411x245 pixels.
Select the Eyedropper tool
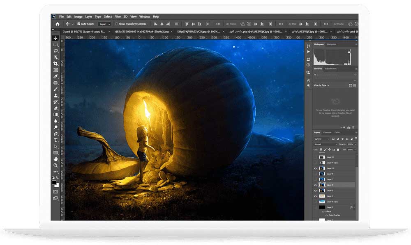pyautogui.click(x=55, y=77)
